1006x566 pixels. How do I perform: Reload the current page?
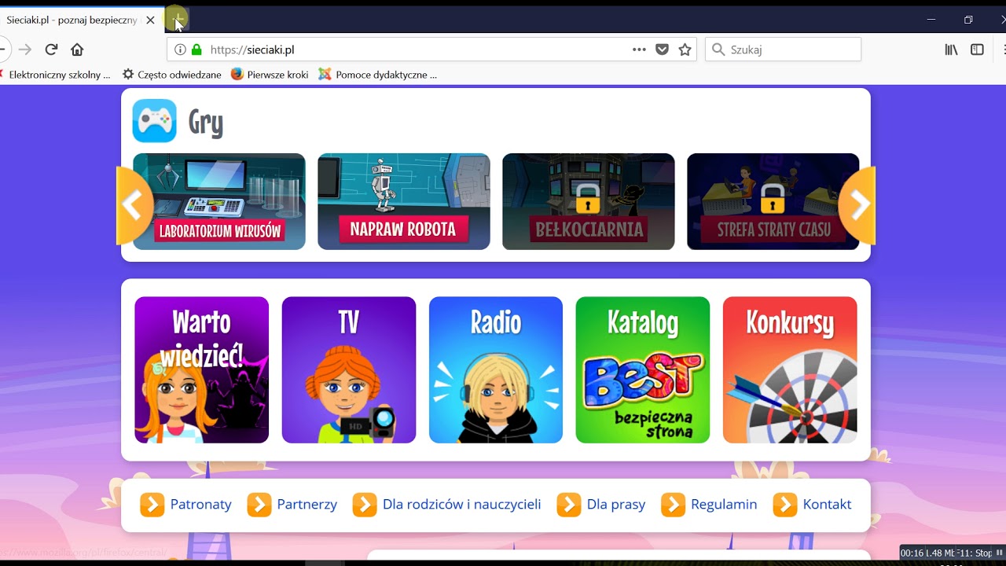coord(51,50)
